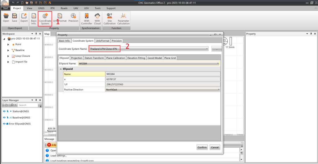Toggle Error Ellipse@GNSS layer visibility
The image size is (318, 164).
[4, 124]
